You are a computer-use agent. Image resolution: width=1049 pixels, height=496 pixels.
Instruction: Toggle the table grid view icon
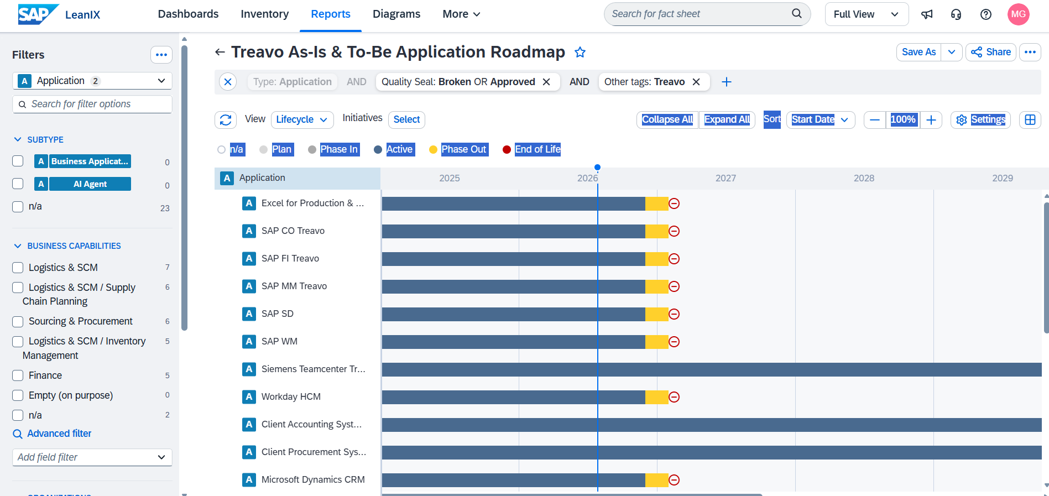click(x=1030, y=120)
